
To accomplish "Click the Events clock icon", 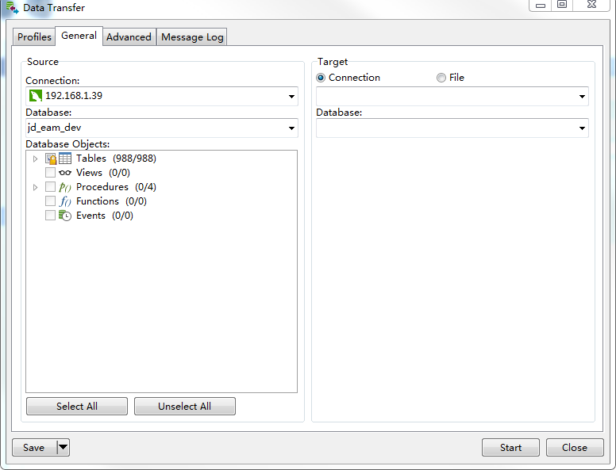I will [x=65, y=216].
